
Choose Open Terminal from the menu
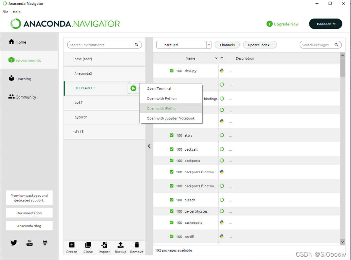click(171, 89)
